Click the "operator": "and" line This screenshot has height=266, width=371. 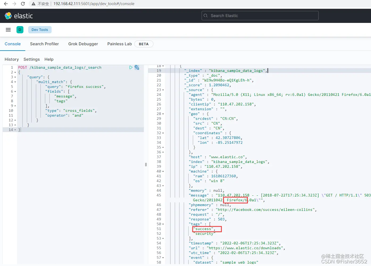tap(64, 116)
